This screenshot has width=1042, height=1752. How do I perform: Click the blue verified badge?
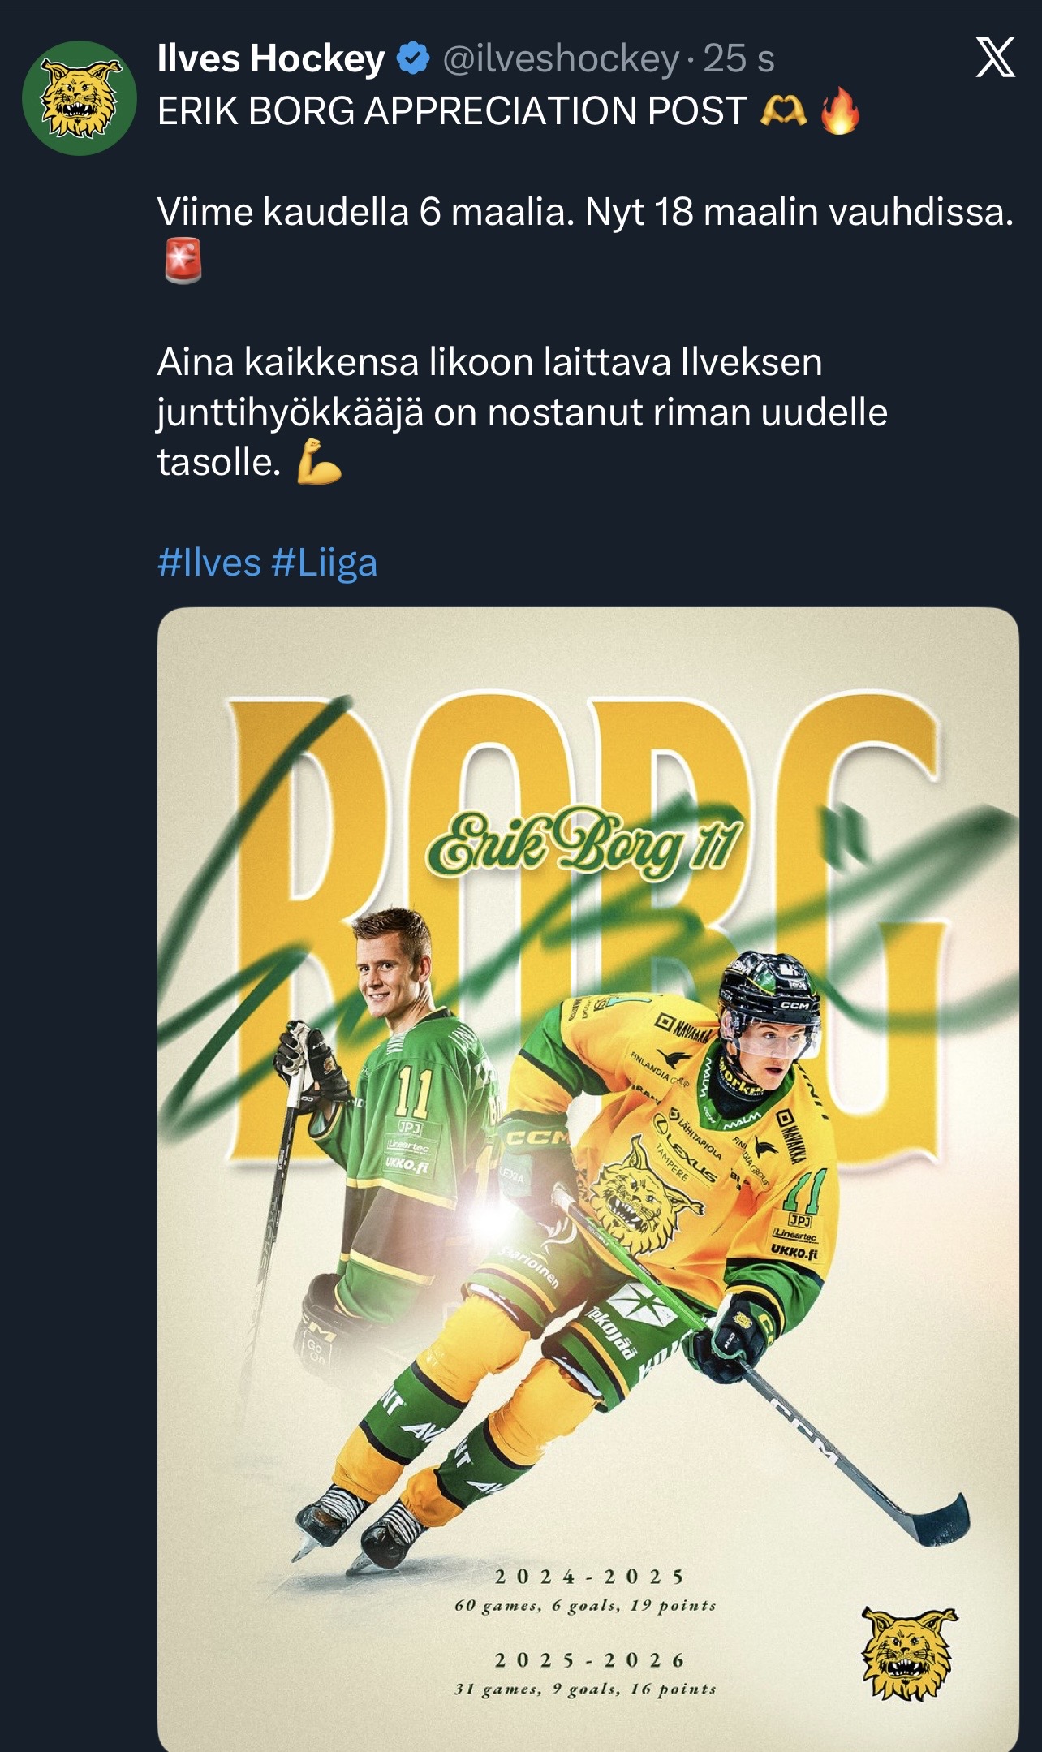[x=413, y=59]
